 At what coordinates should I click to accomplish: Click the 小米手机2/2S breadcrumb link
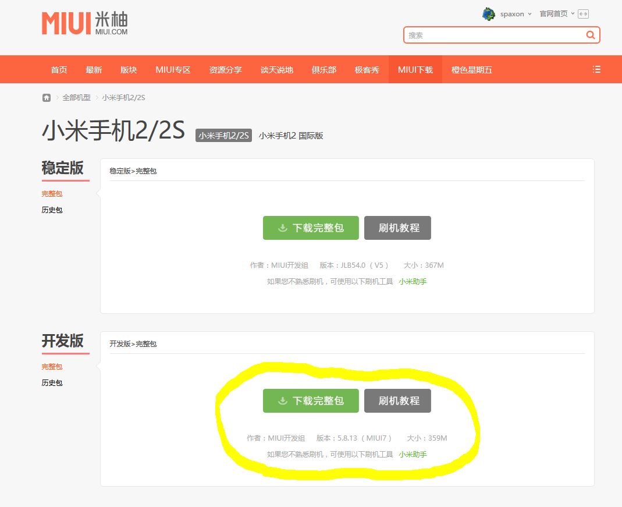pos(123,98)
